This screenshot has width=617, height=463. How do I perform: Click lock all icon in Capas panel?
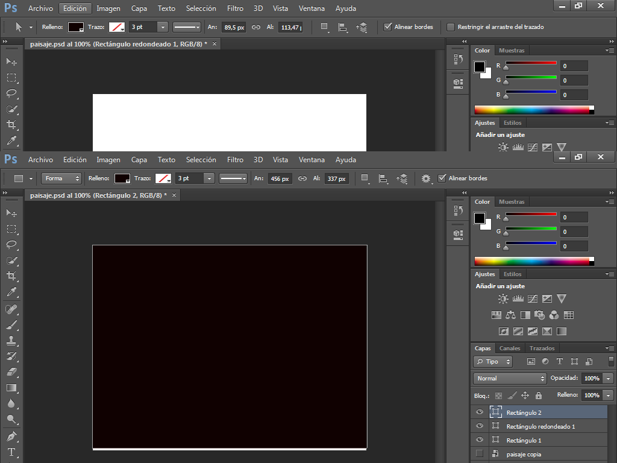click(x=539, y=395)
